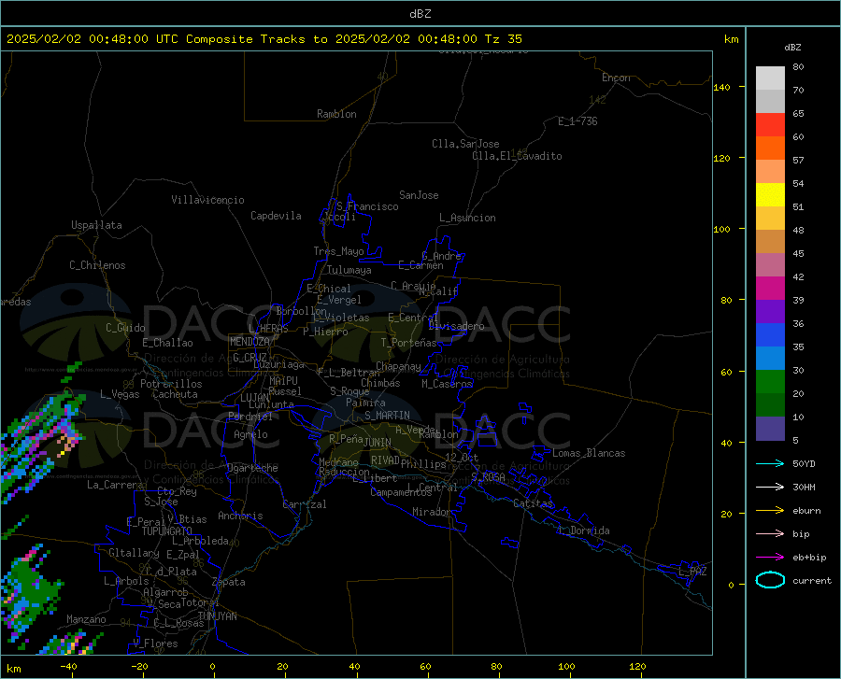Click the yellow eburn arrow legend icon
This screenshot has height=679, width=841.
pyautogui.click(x=770, y=511)
